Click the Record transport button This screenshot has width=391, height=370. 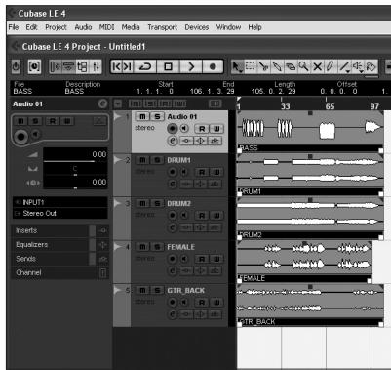click(x=213, y=66)
